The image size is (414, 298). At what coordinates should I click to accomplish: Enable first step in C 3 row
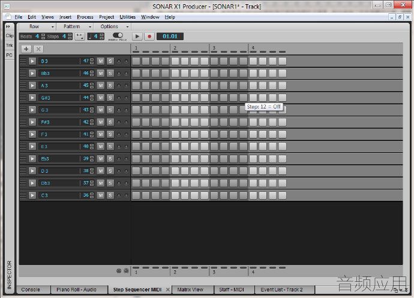click(136, 195)
